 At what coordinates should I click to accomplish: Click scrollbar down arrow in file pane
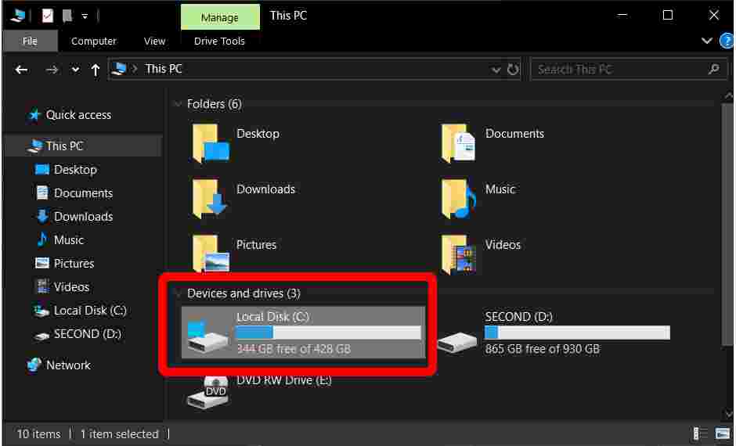point(728,414)
